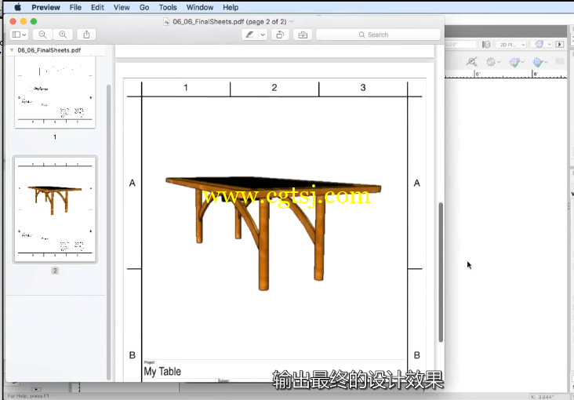Viewport: 574px width, 400px height.
Task: Click the "6'" mark on background ruler
Action: click(478, 74)
